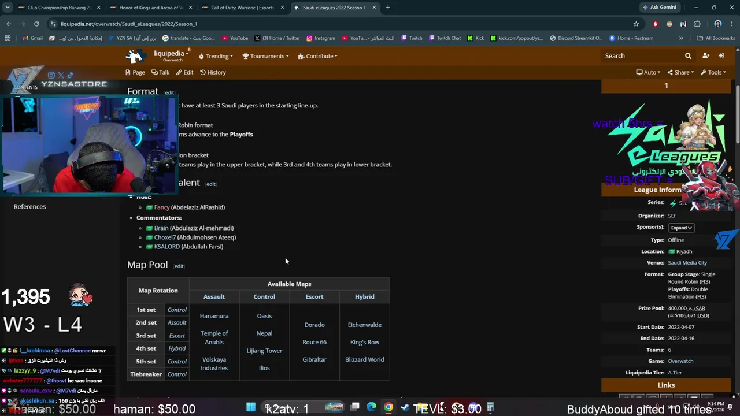
Task: Switch to Call of Duty: Warzone tab
Action: 243,8
